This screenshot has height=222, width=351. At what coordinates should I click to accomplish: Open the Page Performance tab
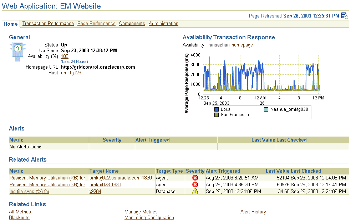pyautogui.click(x=96, y=24)
